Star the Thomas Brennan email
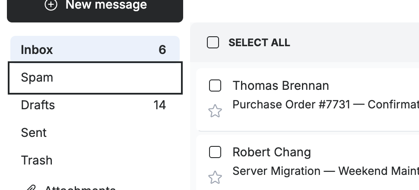The image size is (419, 190). click(x=215, y=111)
